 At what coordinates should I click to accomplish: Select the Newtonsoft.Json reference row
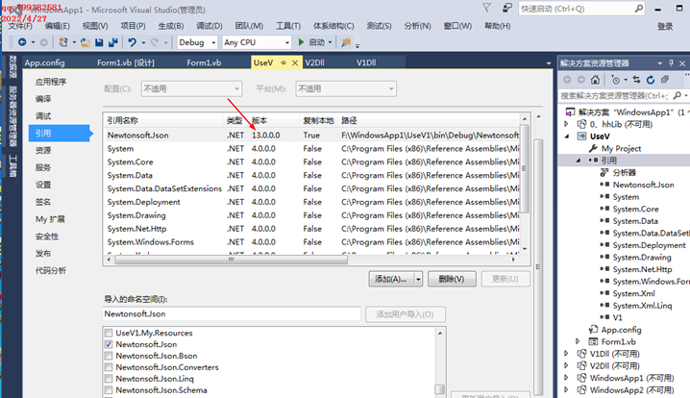tap(313, 136)
